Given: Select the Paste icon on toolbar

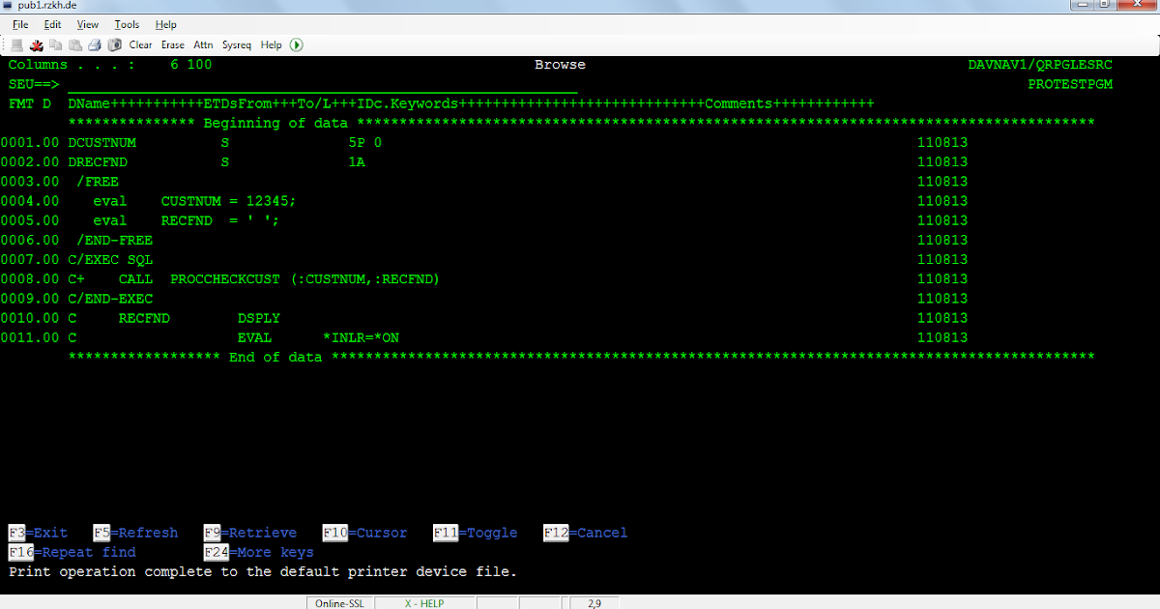Looking at the screenshot, I should tap(75, 44).
